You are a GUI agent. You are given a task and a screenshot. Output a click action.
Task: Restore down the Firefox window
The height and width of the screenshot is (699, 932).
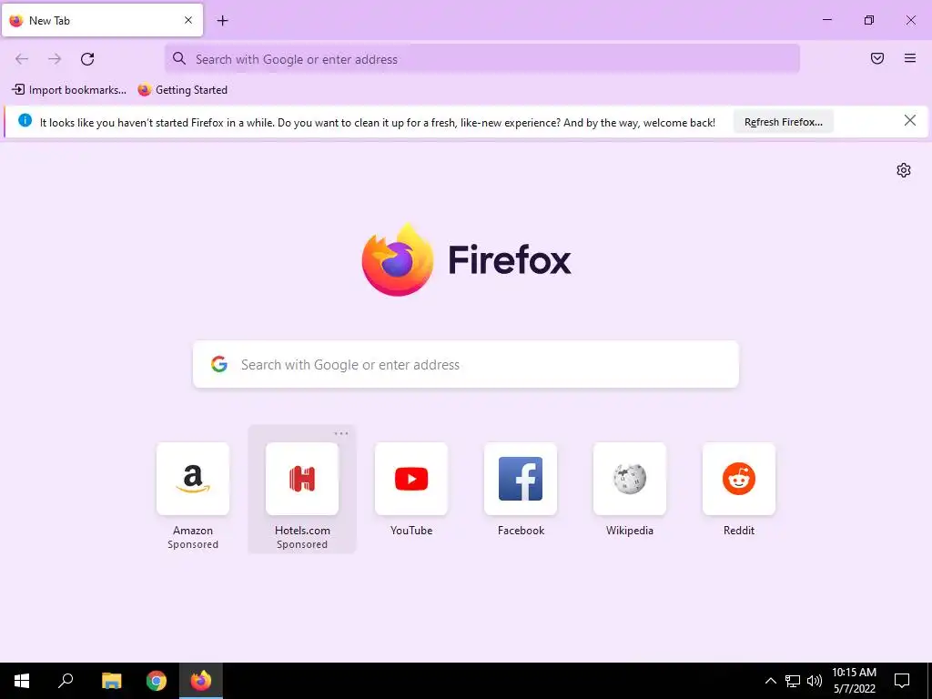[869, 20]
